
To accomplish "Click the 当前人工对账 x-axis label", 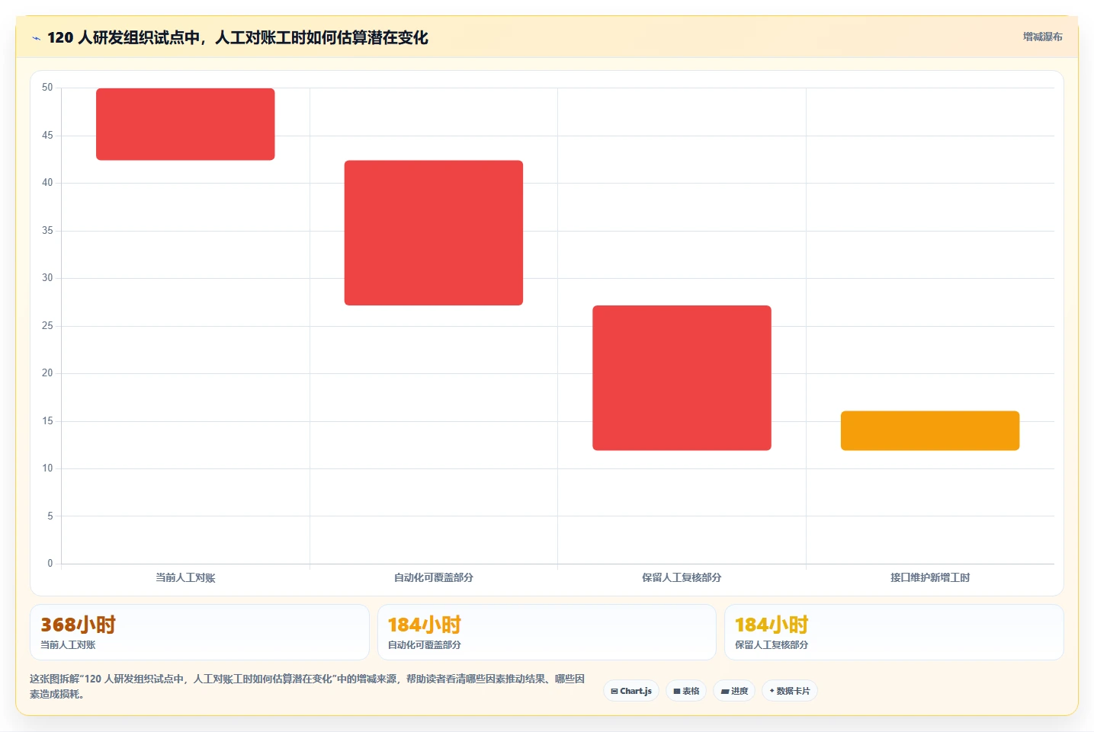I will [185, 577].
